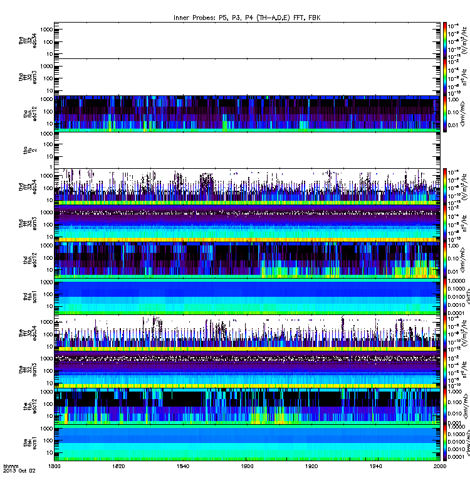The width and height of the screenshot is (470, 502).
Task: Click the "(V/m)²/Hz" units label beside tha edc34
Action: (465, 40)
